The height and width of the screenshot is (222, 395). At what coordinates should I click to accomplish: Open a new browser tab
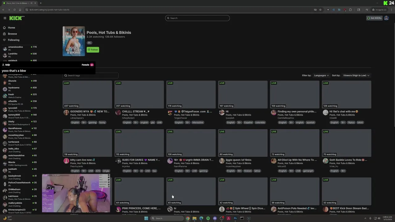(x=41, y=3)
